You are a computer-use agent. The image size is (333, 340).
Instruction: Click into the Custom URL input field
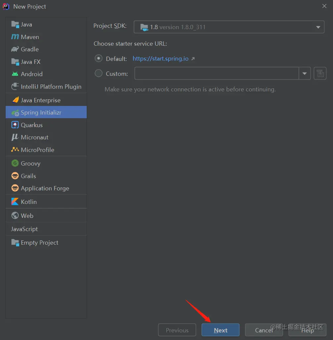(216, 73)
